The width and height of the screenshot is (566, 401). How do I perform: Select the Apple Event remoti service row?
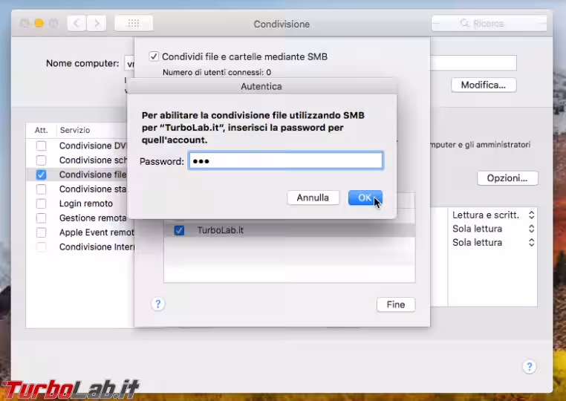click(80, 232)
